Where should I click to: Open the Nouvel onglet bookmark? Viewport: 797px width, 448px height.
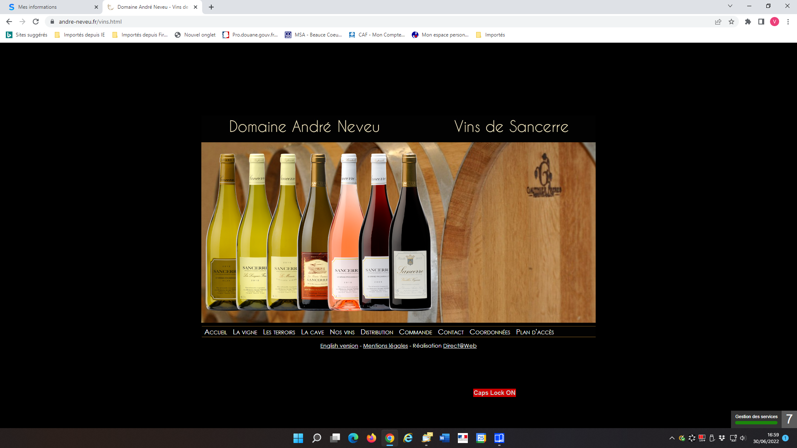(195, 35)
